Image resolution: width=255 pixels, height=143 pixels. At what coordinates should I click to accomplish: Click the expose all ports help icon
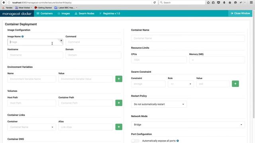click(x=178, y=141)
